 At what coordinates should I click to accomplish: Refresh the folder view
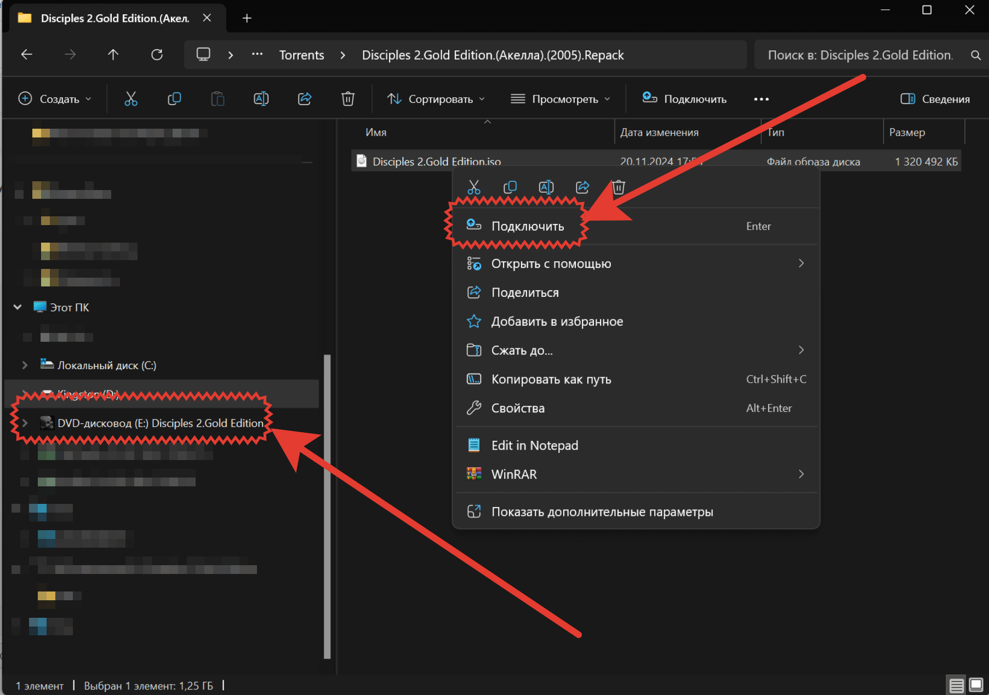click(x=157, y=54)
